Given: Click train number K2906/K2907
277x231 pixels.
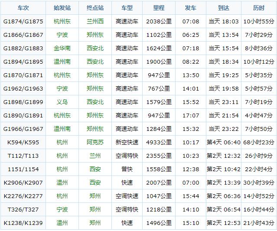Looking at the screenshot, I should pyautogui.click(x=23, y=182).
